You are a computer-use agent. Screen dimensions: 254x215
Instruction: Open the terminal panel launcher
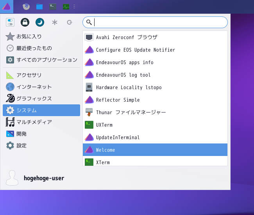click(x=53, y=7)
